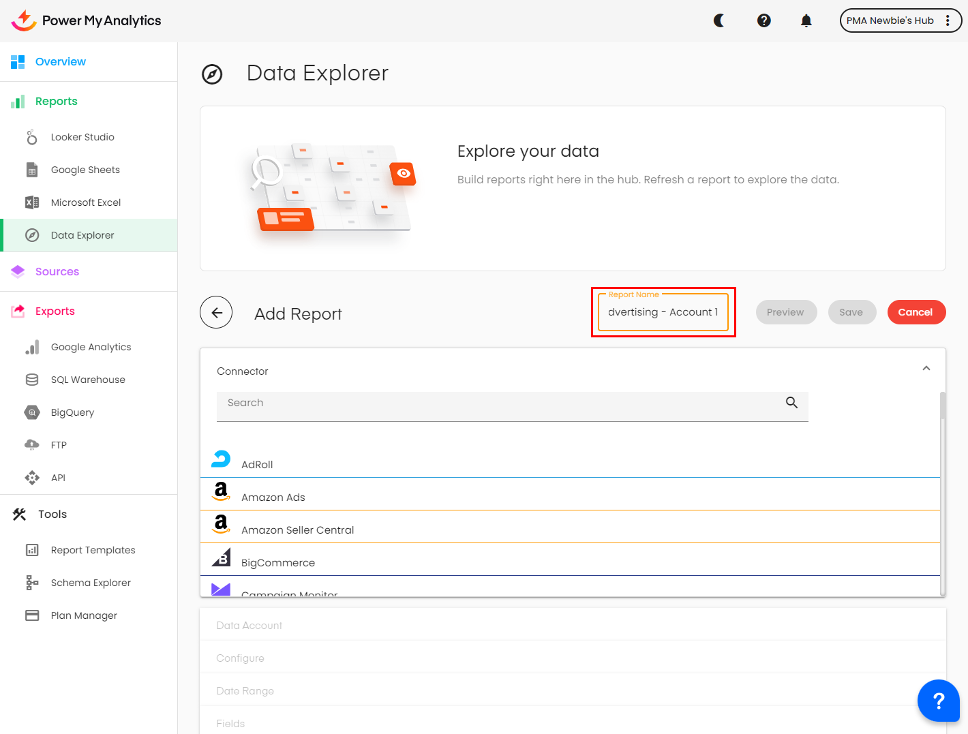Pick Amazon Seller Central connector
The width and height of the screenshot is (968, 734).
coord(297,530)
